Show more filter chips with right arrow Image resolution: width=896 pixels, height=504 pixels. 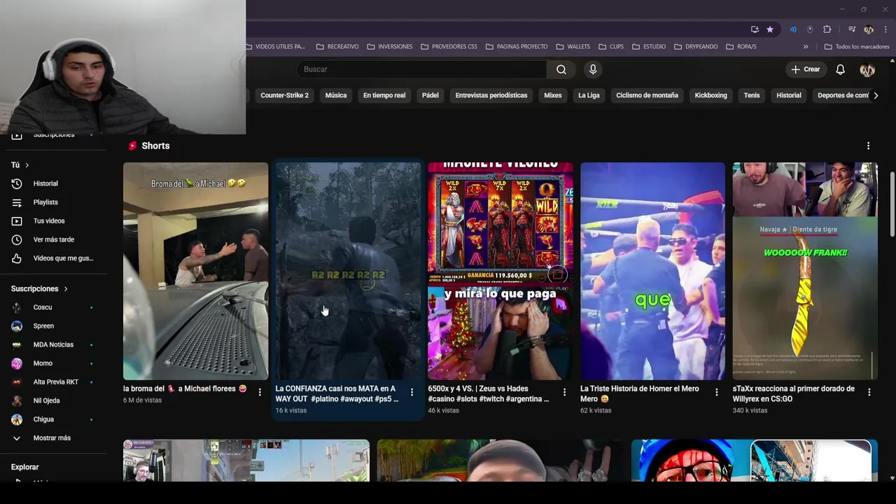(876, 95)
